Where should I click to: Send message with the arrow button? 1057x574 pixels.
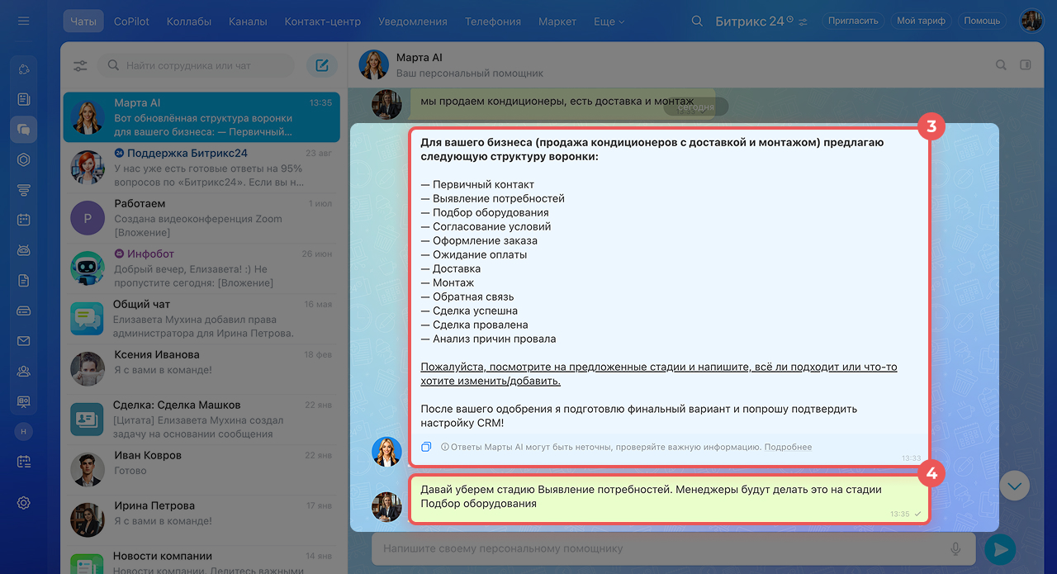(x=1001, y=549)
